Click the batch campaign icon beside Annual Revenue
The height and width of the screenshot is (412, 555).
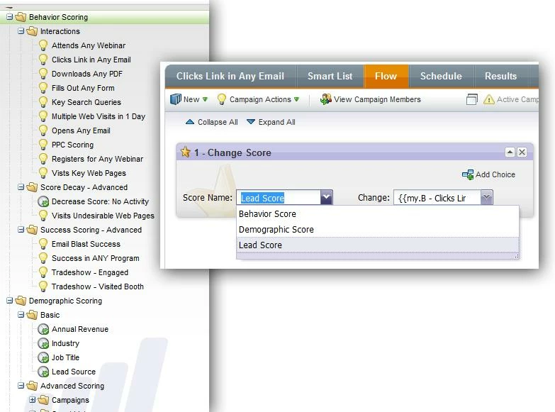[x=43, y=329]
